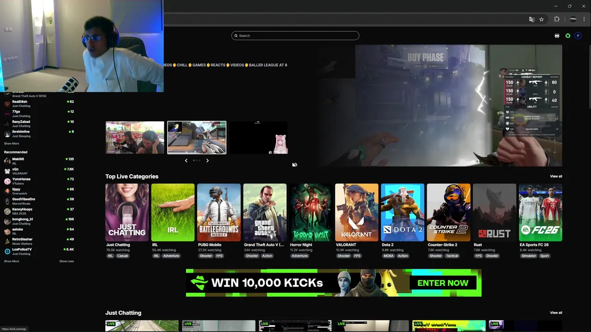591x332 pixels.
Task: Click the LosPollosTV avatar icon in sidebar
Action: [x=7, y=251]
